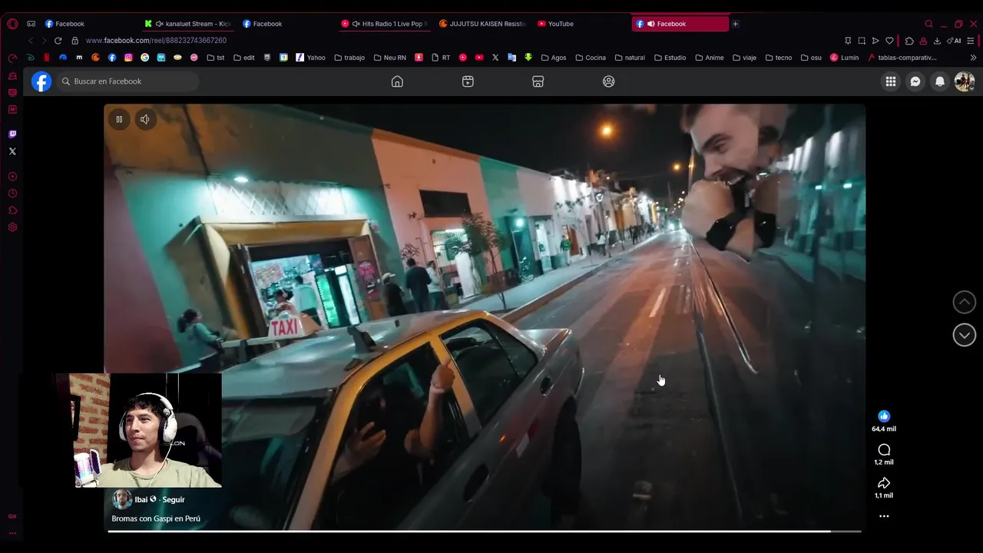Switch to the kanaluet Stream Kick tab
983x553 pixels.
[x=188, y=24]
